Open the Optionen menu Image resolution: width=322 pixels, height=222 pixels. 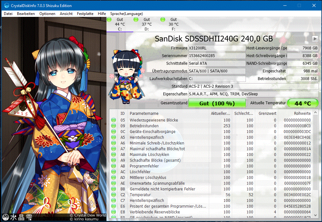[47, 14]
